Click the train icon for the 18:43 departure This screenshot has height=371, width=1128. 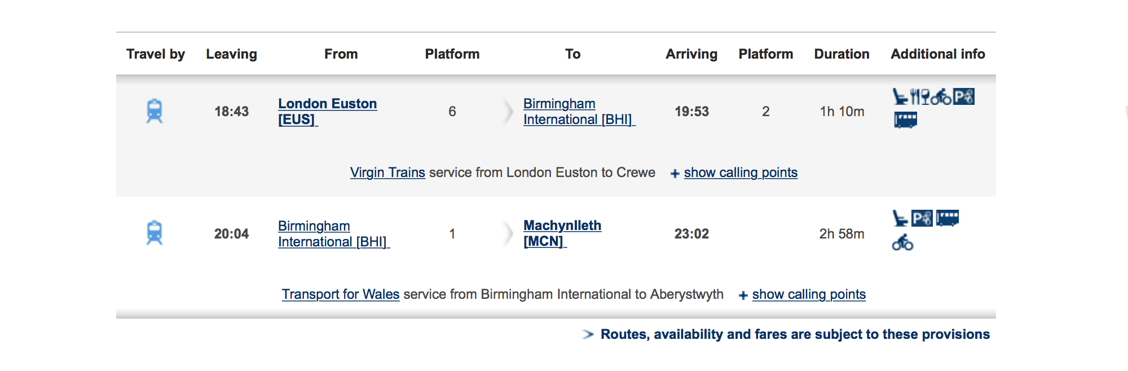coord(155,111)
